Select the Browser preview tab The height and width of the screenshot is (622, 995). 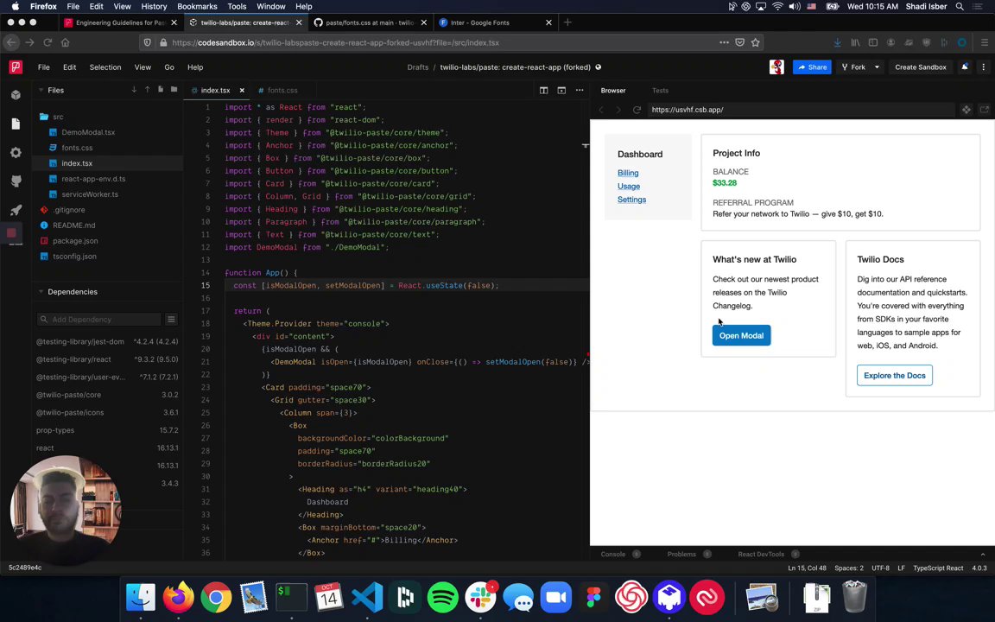(x=613, y=90)
